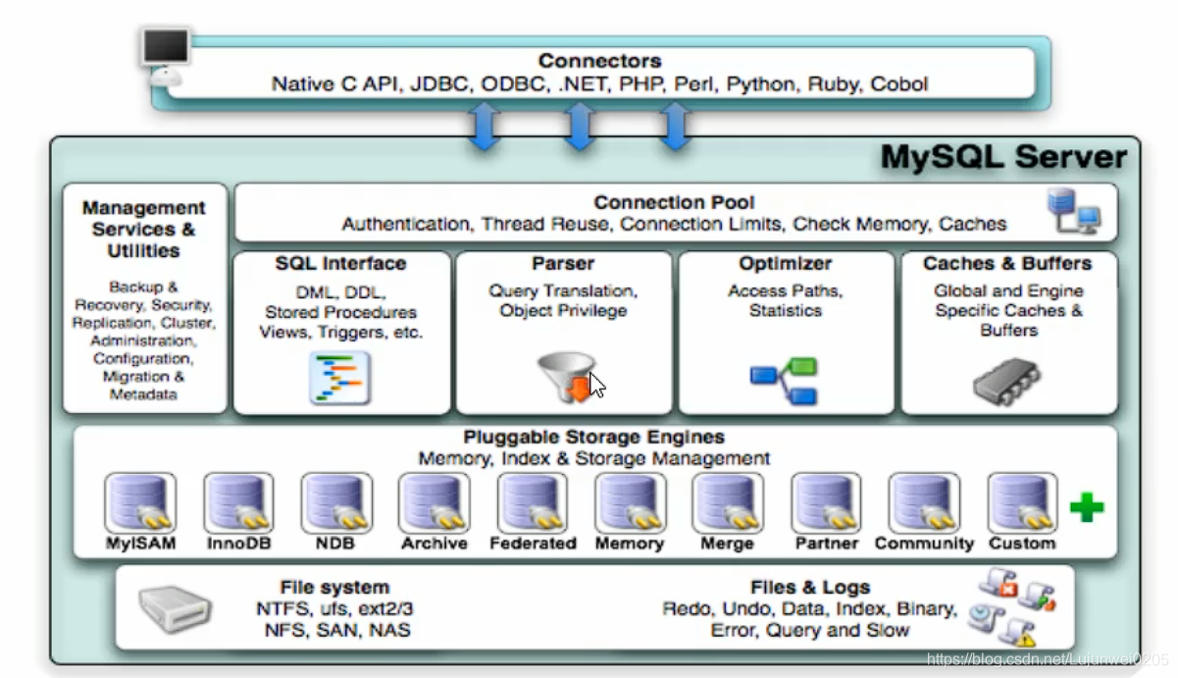Select the Custom storage engine icon
Image resolution: width=1178 pixels, height=678 pixels.
(1022, 503)
